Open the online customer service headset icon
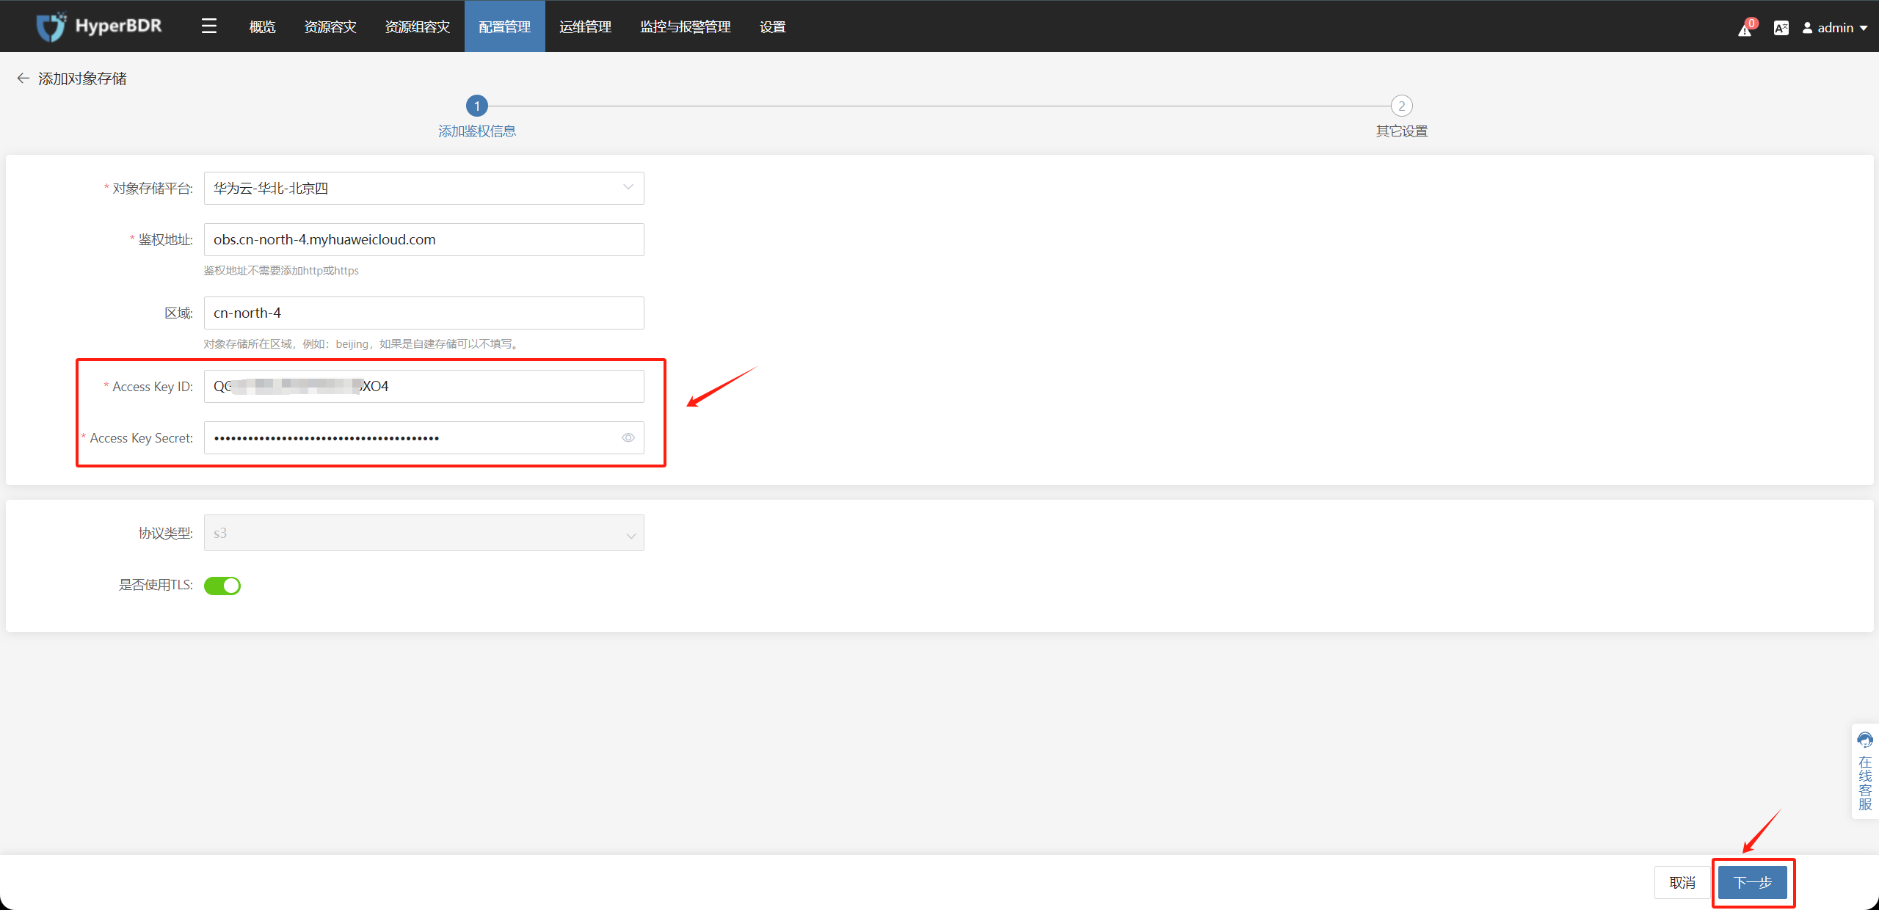 1865,740
